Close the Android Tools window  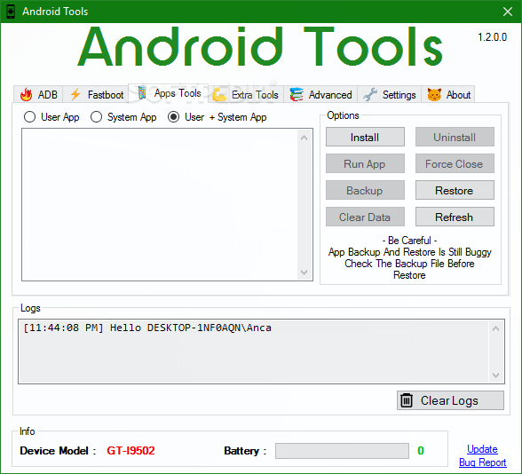click(x=508, y=12)
